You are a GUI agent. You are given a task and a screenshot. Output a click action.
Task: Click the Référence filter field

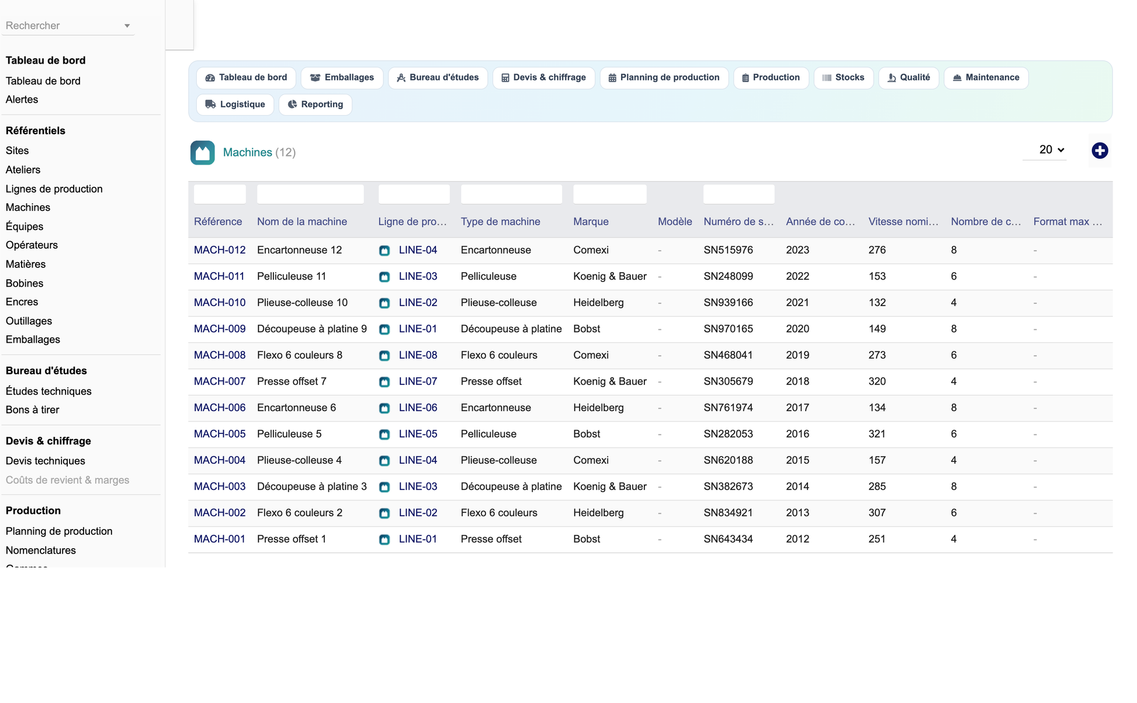point(220,194)
